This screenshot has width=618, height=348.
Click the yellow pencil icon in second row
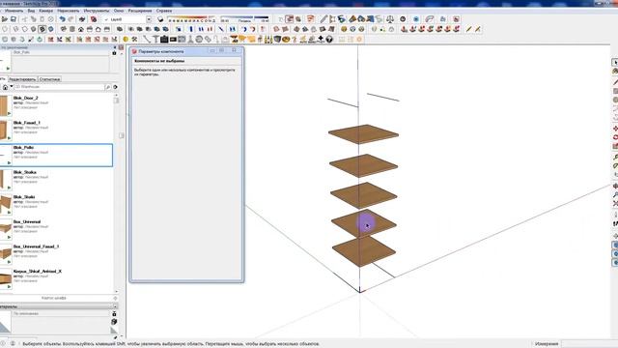(468, 29)
